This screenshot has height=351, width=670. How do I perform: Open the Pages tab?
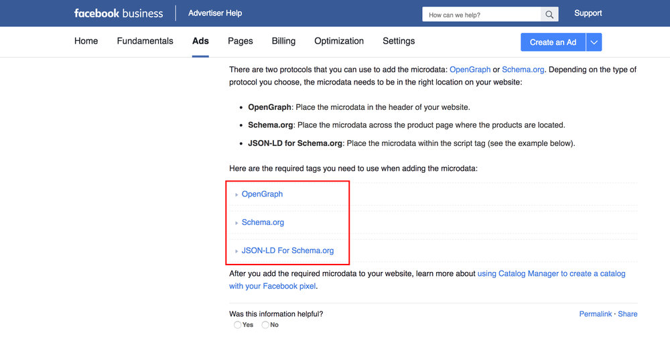click(x=240, y=41)
